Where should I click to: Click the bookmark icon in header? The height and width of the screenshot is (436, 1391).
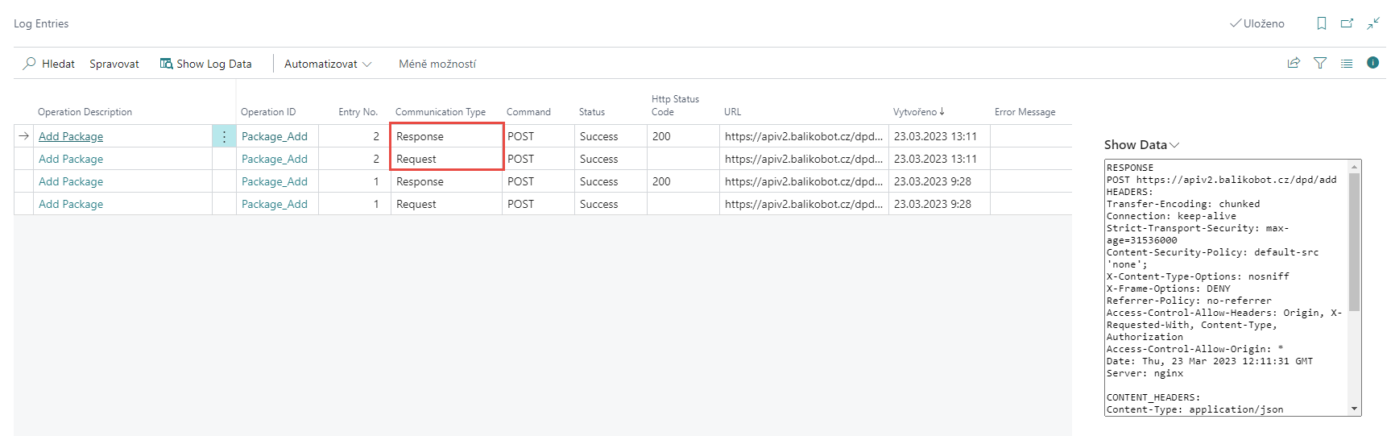(x=1322, y=23)
